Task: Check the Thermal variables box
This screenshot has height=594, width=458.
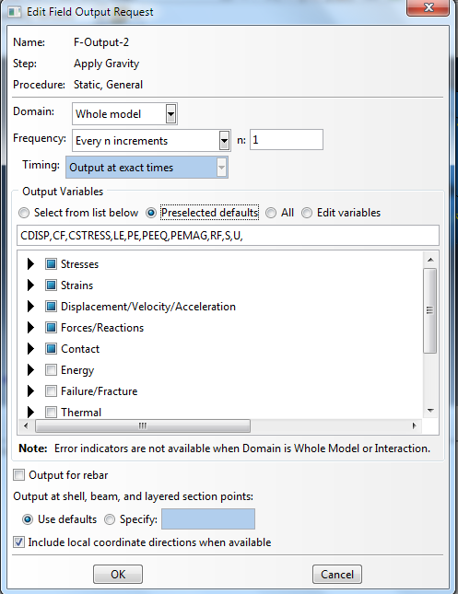Action: 51,413
